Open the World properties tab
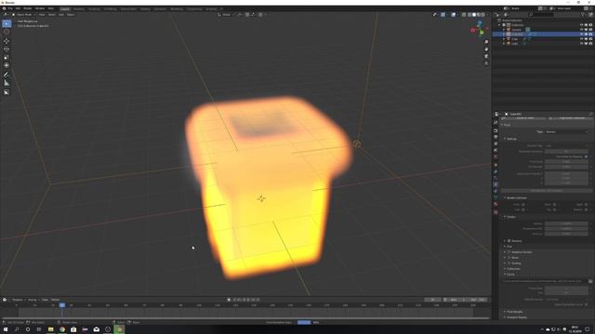Screen dimensions: 595x334 click(496, 157)
